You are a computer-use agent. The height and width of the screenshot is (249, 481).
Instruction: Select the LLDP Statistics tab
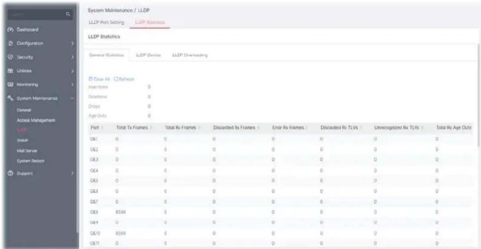tap(149, 23)
